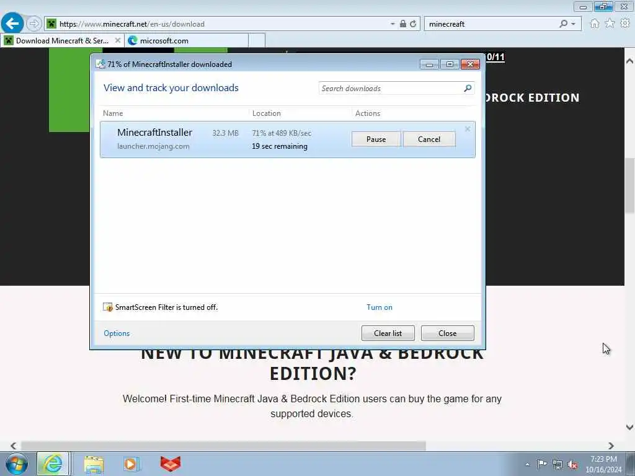Refresh the page with the reload icon
The image size is (635, 476).
pyautogui.click(x=413, y=24)
